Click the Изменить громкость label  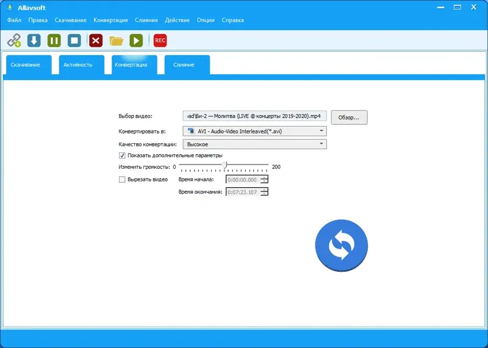(144, 167)
